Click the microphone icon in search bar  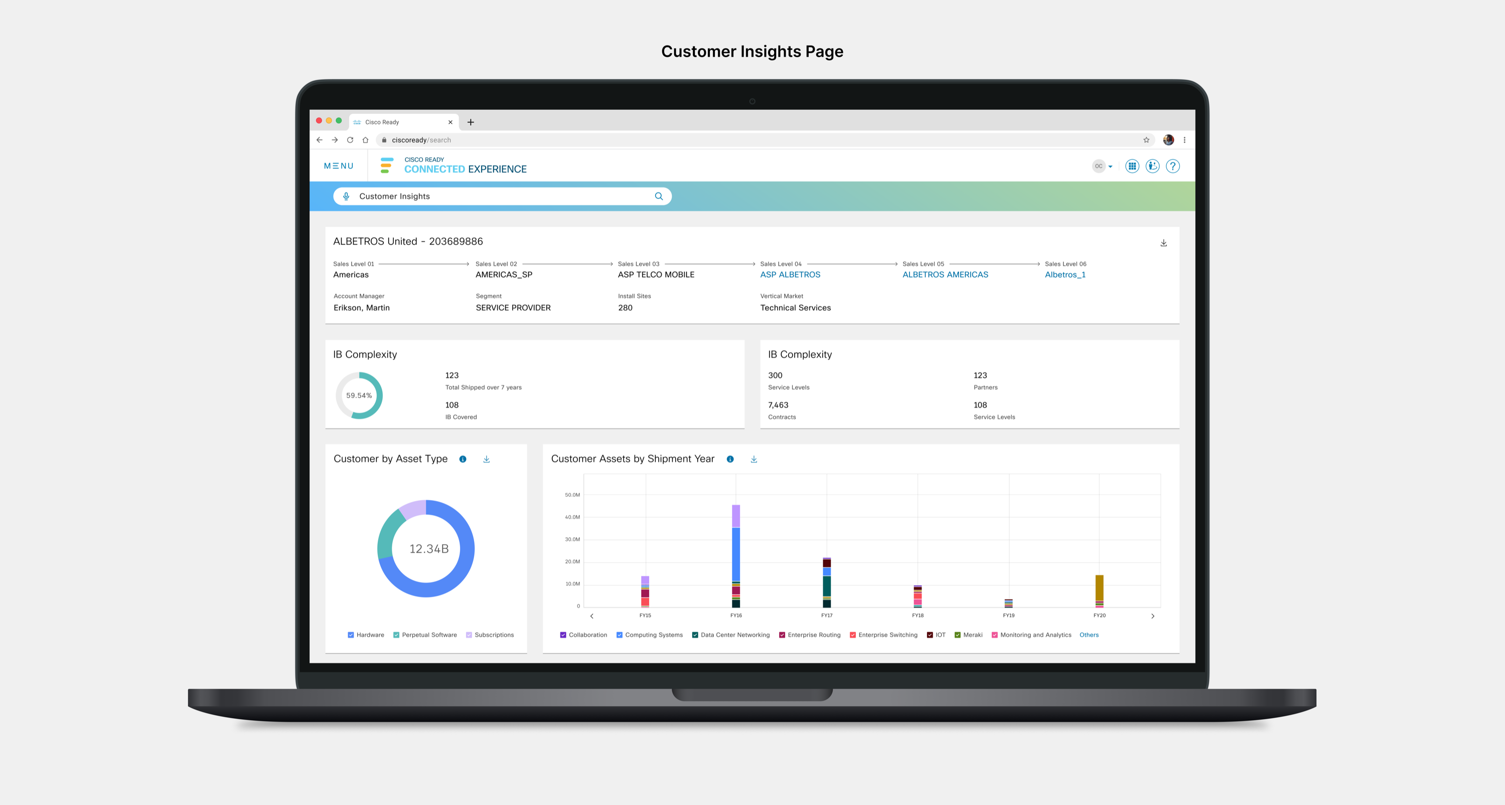(x=346, y=196)
